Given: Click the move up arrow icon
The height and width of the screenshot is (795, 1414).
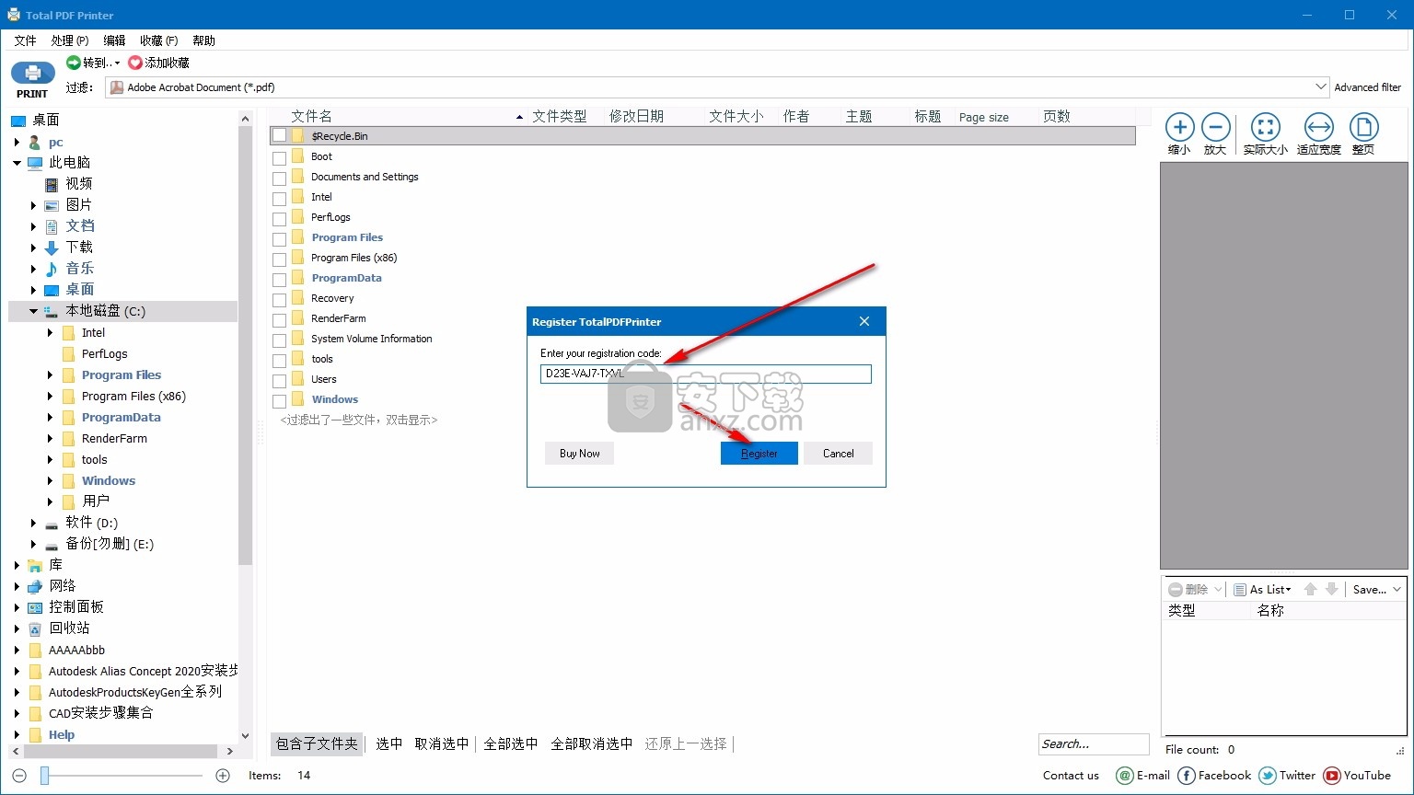Looking at the screenshot, I should [x=1311, y=590].
